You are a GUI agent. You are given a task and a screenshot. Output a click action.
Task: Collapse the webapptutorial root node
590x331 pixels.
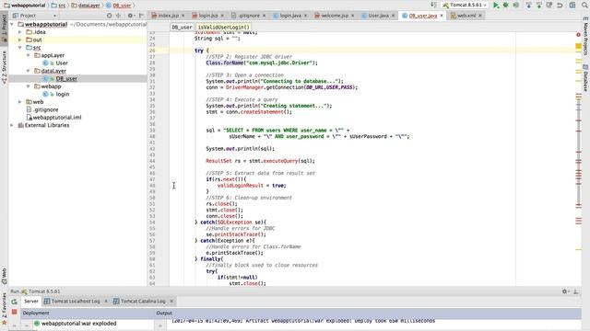(12, 25)
